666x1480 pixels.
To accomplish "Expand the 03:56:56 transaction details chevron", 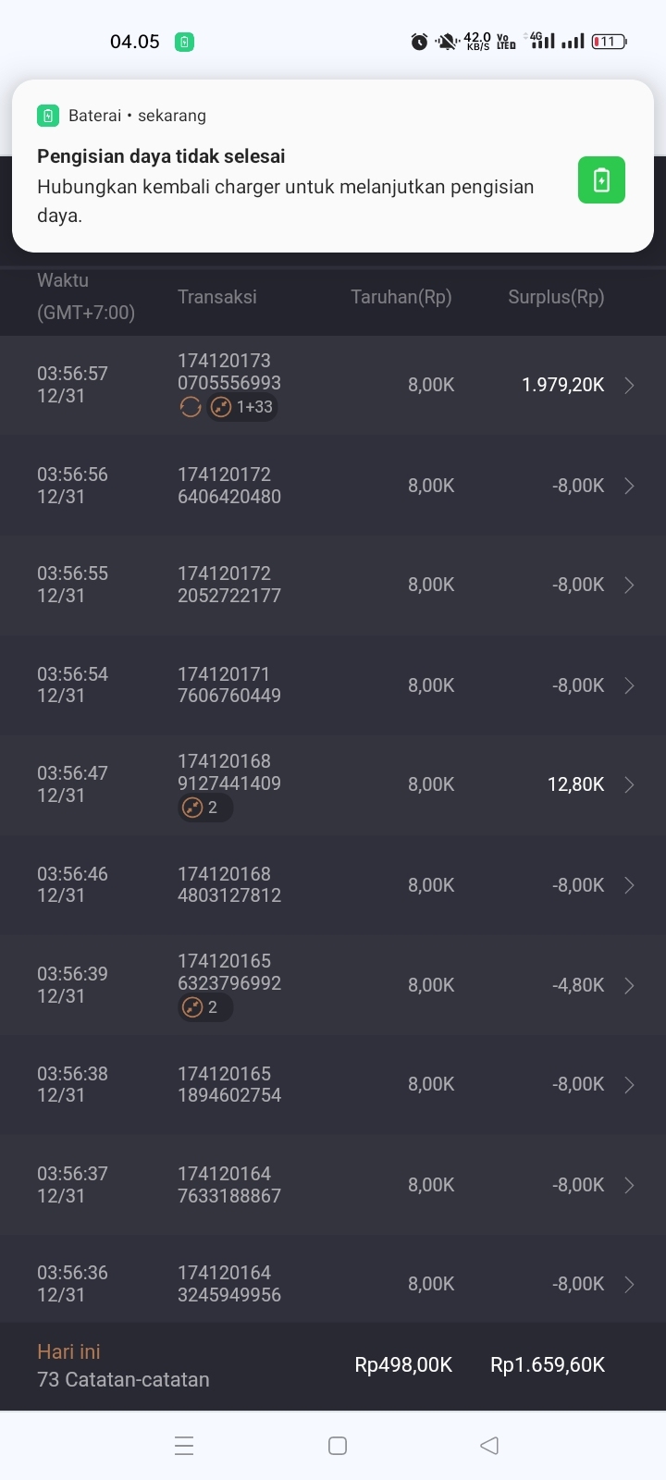I will pyautogui.click(x=629, y=486).
